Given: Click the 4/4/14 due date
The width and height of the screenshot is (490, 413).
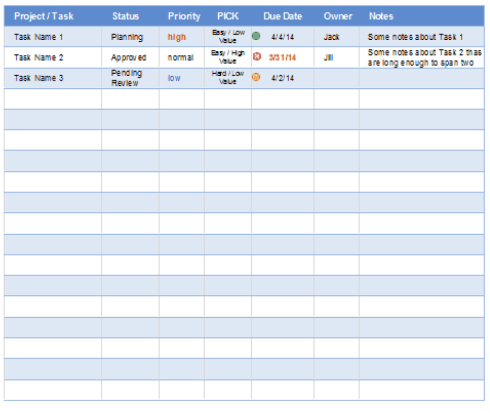Looking at the screenshot, I should point(282,37).
